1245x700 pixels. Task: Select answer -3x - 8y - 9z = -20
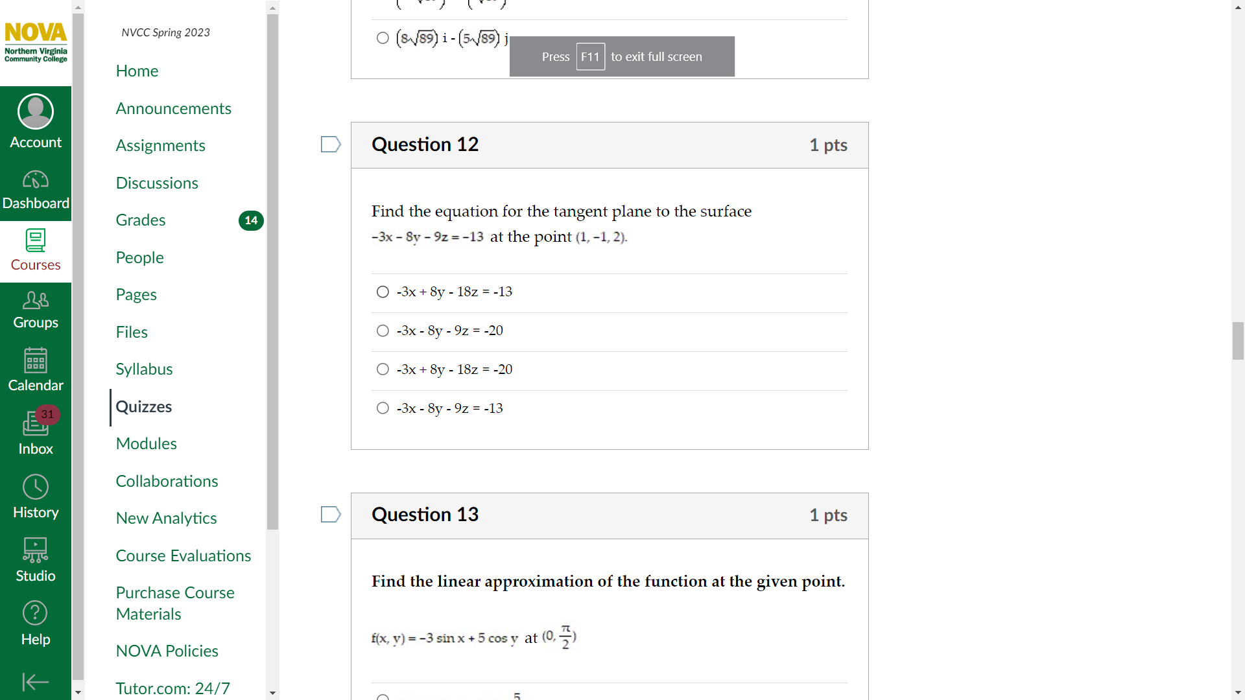(383, 331)
